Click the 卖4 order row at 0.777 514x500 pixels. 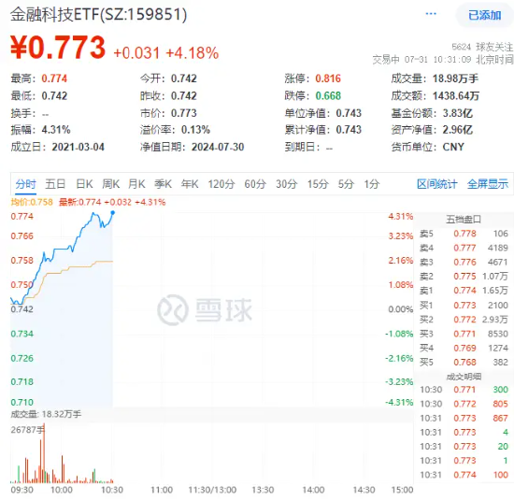coord(464,248)
